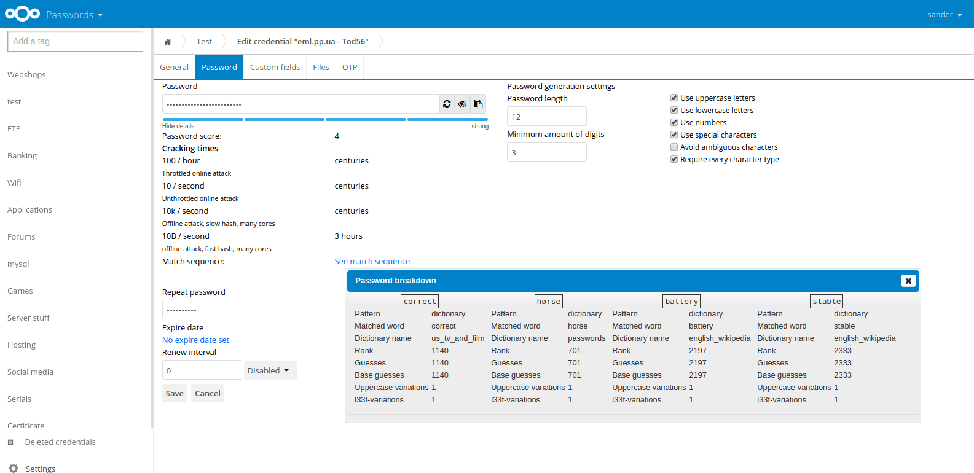Regenerate password with the refresh icon
This screenshot has width=974, height=473.
click(x=447, y=104)
